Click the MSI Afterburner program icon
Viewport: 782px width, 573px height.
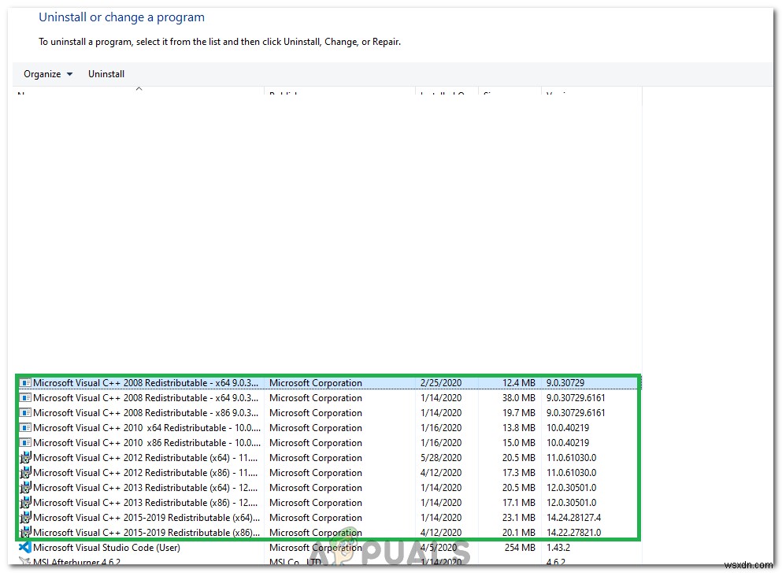click(x=26, y=562)
